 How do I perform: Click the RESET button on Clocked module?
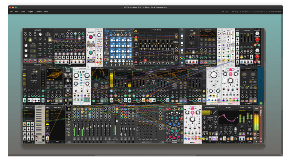pos(25,40)
